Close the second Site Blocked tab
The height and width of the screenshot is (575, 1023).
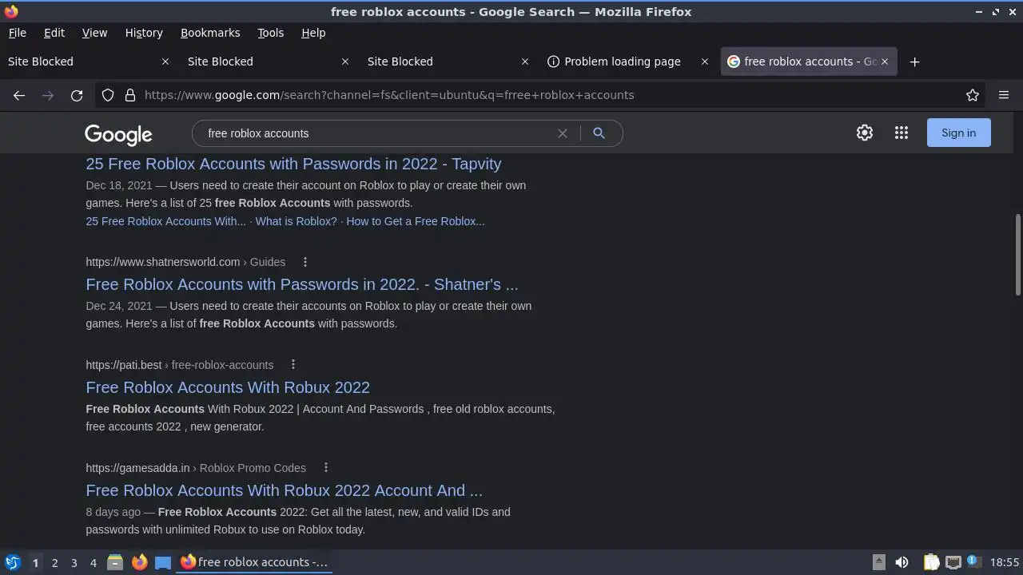point(345,61)
